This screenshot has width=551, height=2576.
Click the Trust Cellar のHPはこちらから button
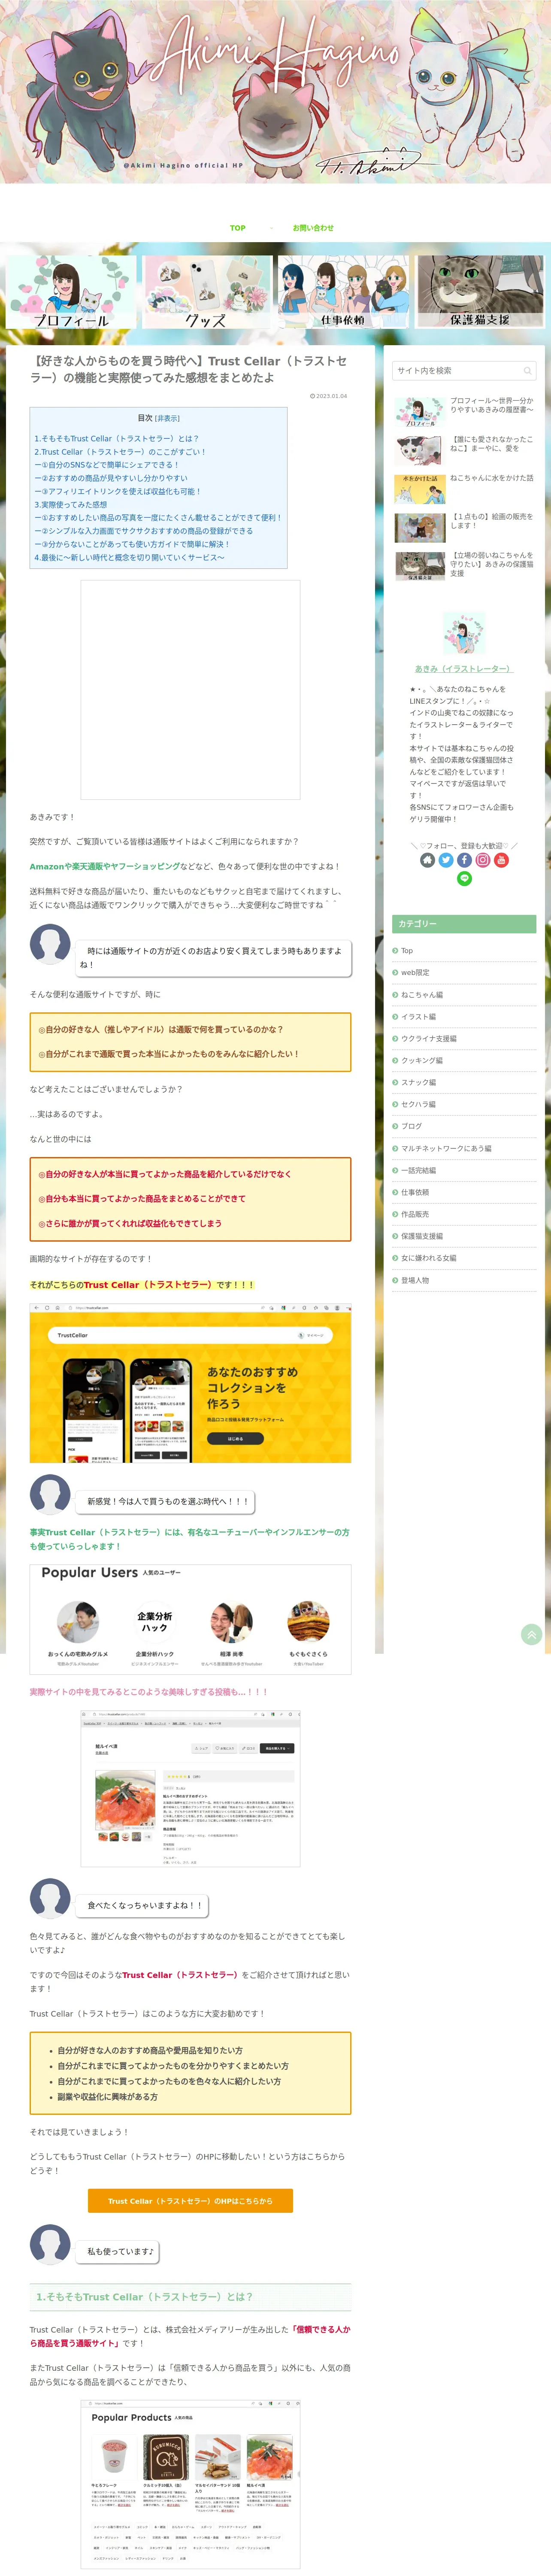point(190,2201)
